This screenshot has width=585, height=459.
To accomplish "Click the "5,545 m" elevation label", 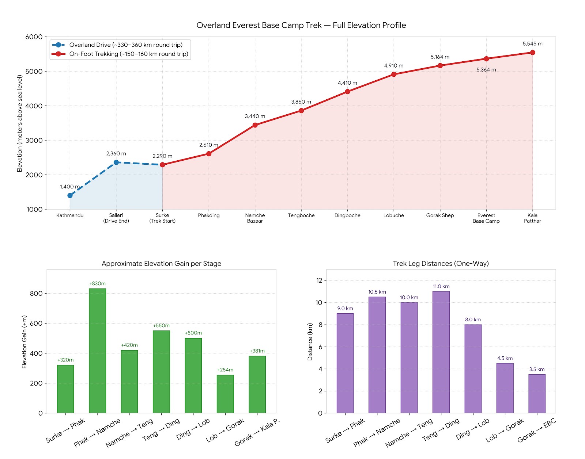I will (x=533, y=44).
